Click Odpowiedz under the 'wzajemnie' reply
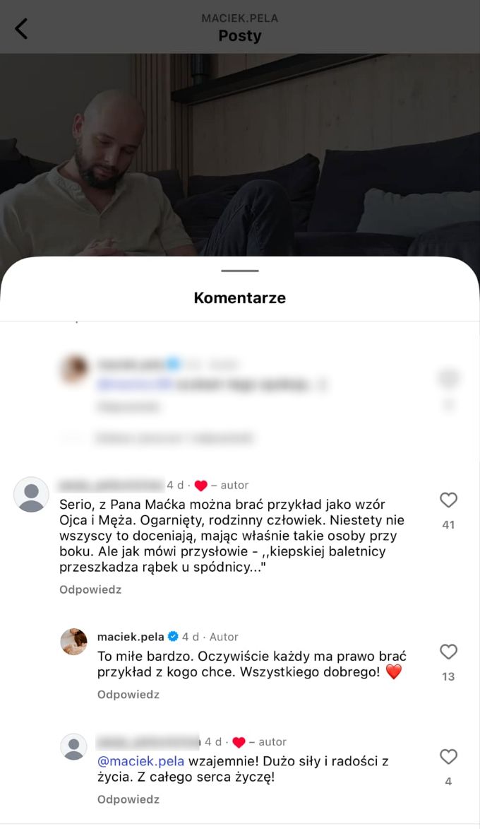Viewport: 480px width, 829px height. pos(128,799)
